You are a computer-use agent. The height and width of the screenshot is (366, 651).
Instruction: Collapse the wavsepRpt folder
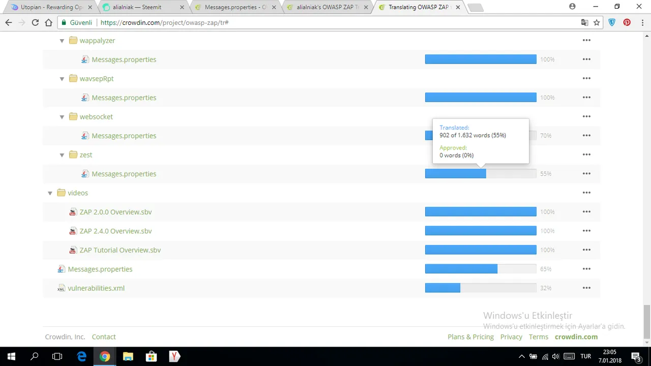coord(62,79)
